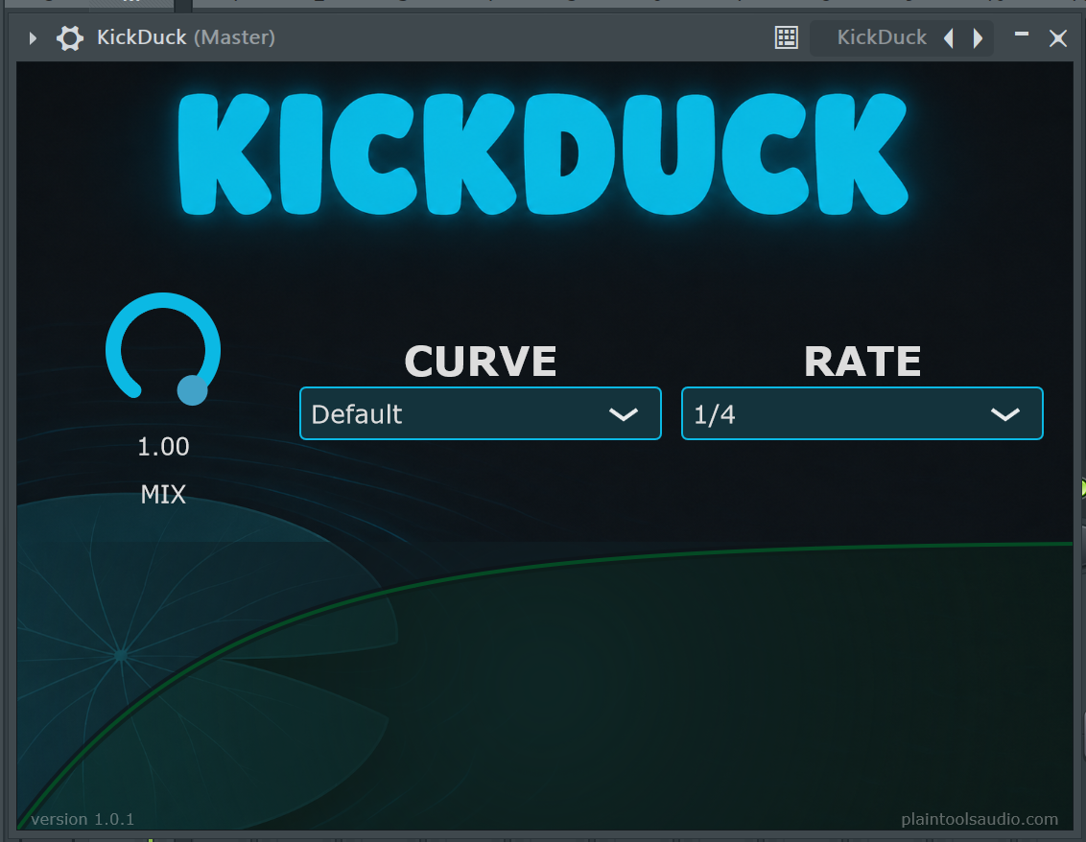
Task: Open the gear settings for KickDuck
Action: point(70,38)
